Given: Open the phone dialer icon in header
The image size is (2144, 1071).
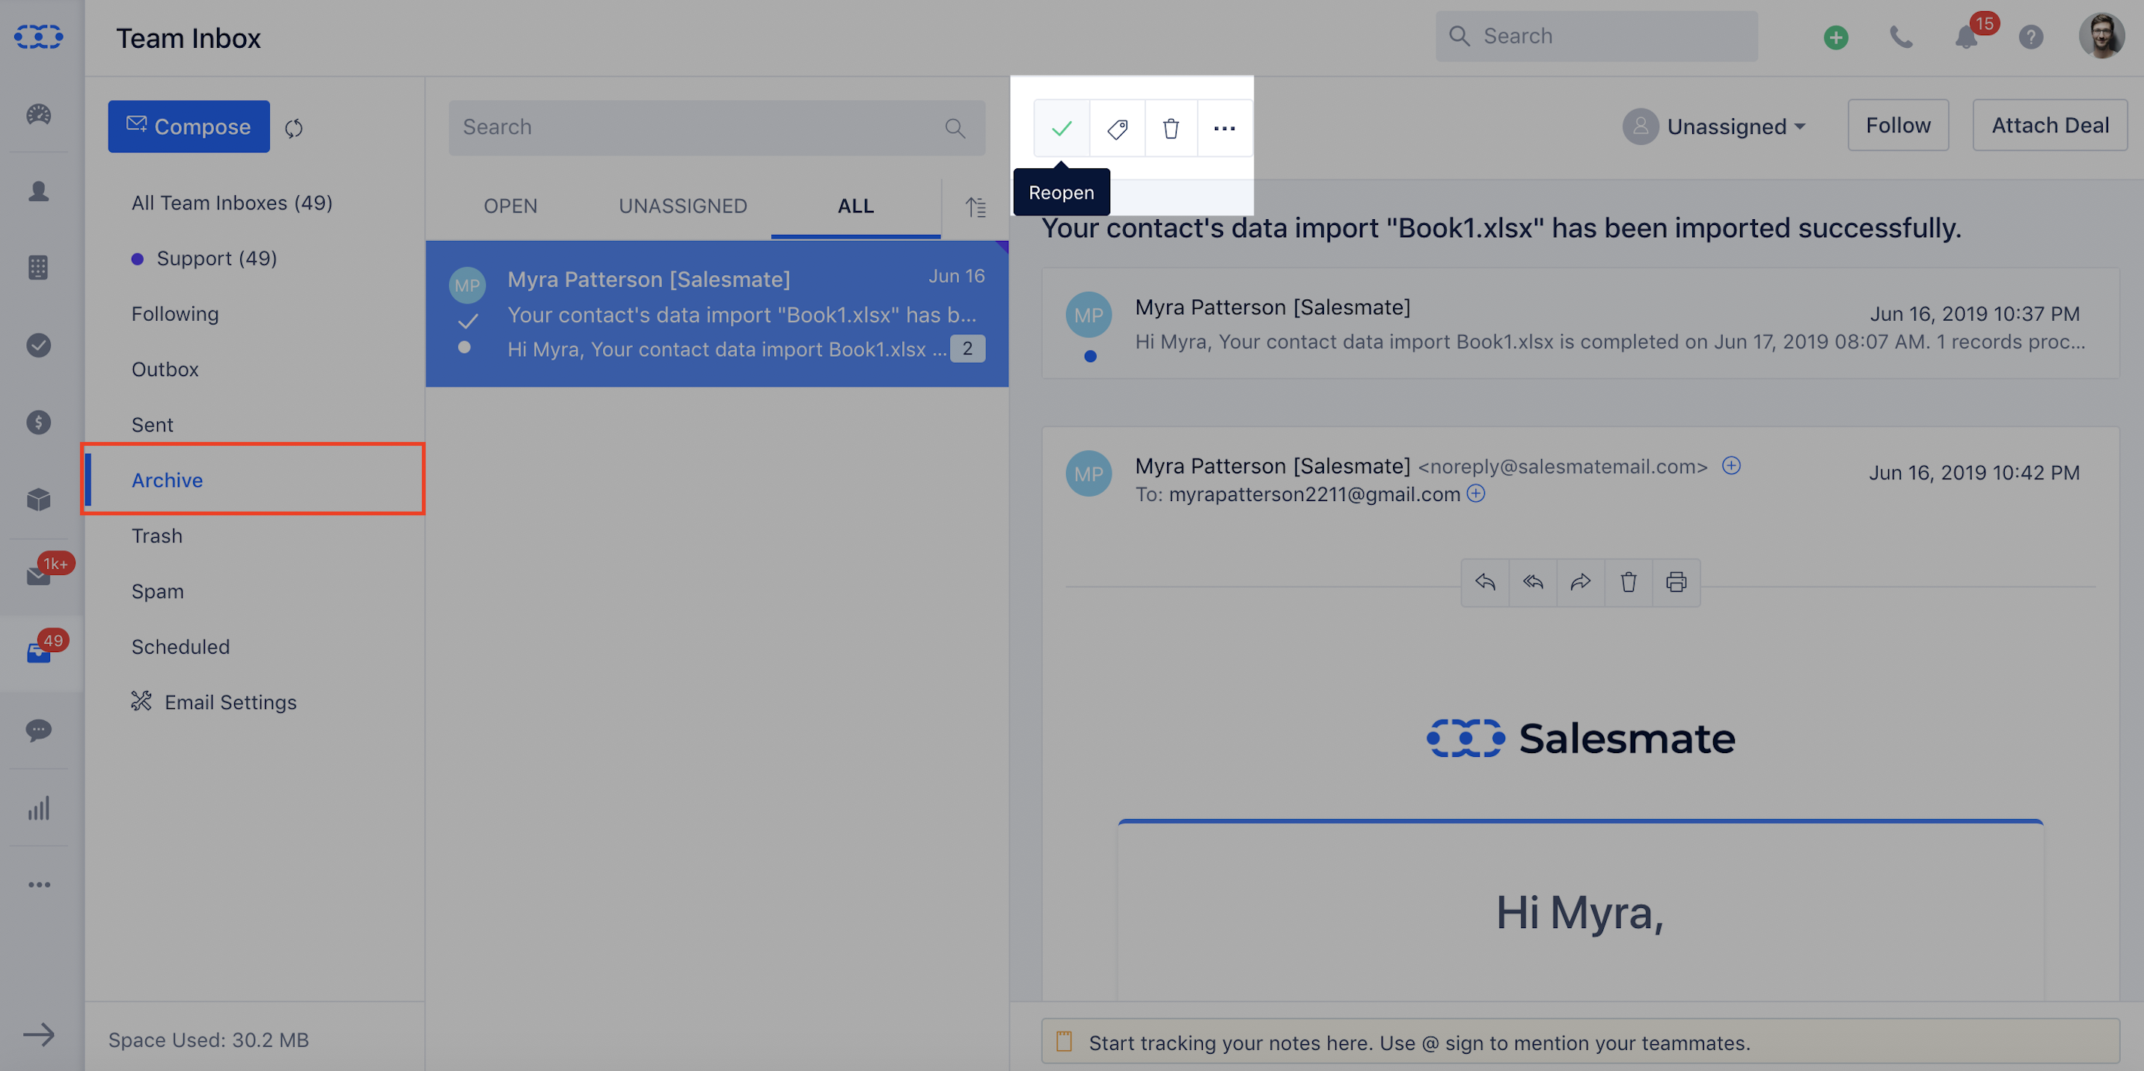Looking at the screenshot, I should click(x=1901, y=37).
